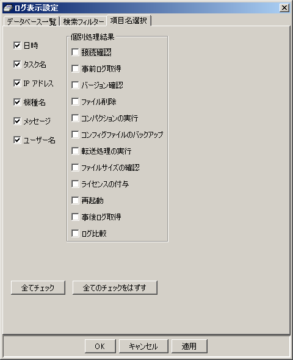The height and width of the screenshot is (360, 293).
Task: Uncheck the タスク名 checkbox
Action: [x=17, y=64]
